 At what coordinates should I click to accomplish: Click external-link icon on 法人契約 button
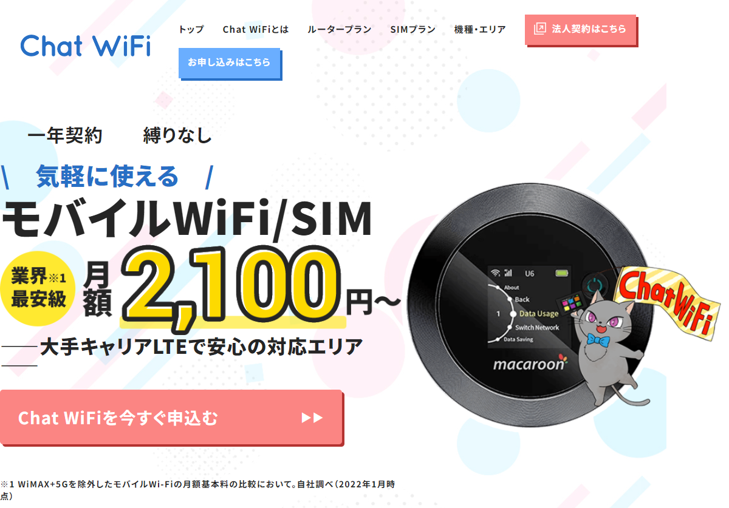tap(539, 29)
